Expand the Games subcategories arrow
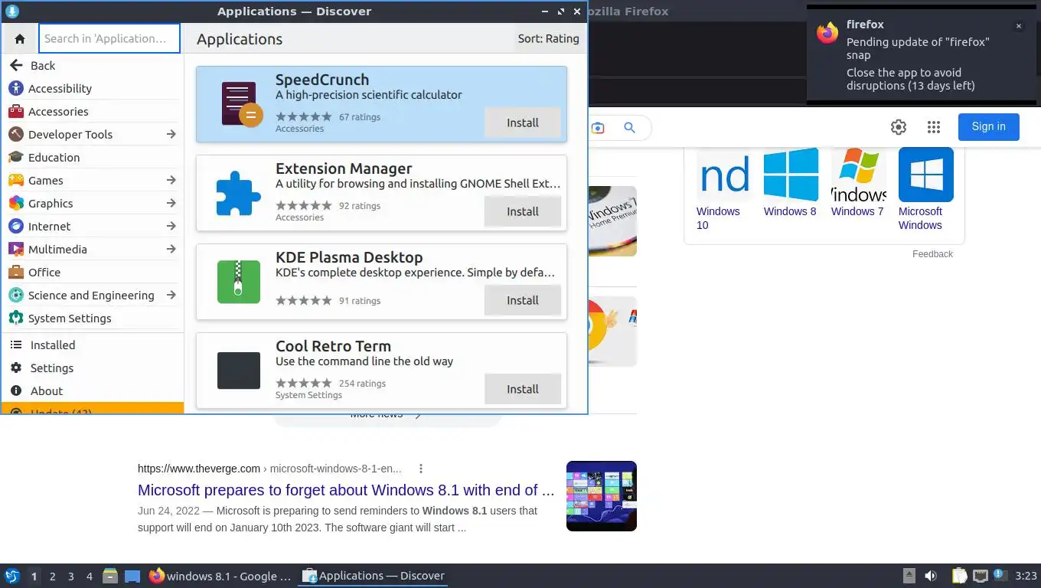1041x588 pixels. click(171, 181)
